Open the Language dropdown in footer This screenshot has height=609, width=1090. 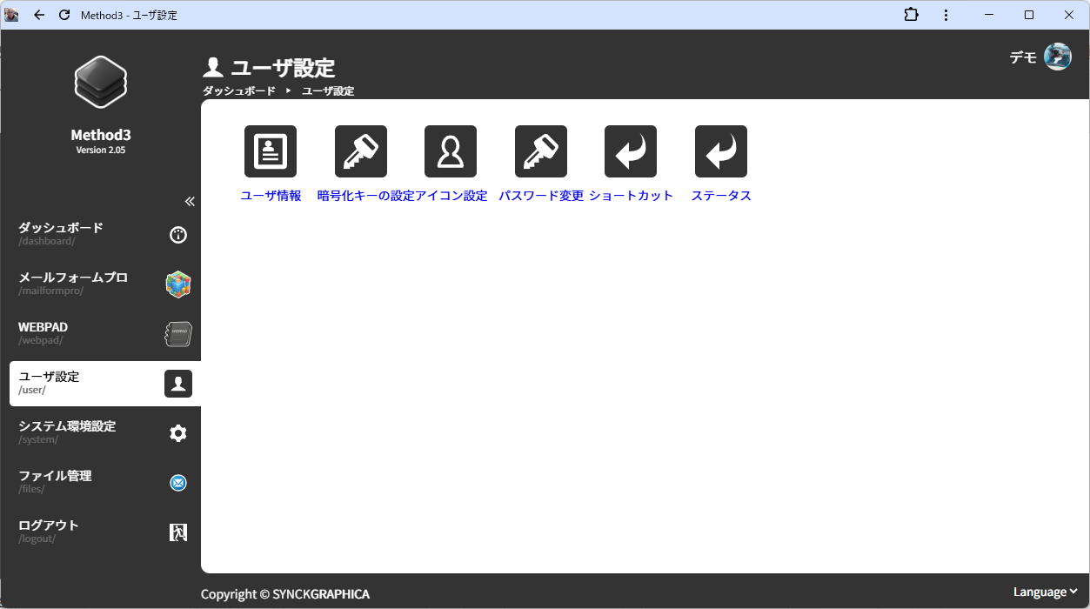[x=1045, y=592]
